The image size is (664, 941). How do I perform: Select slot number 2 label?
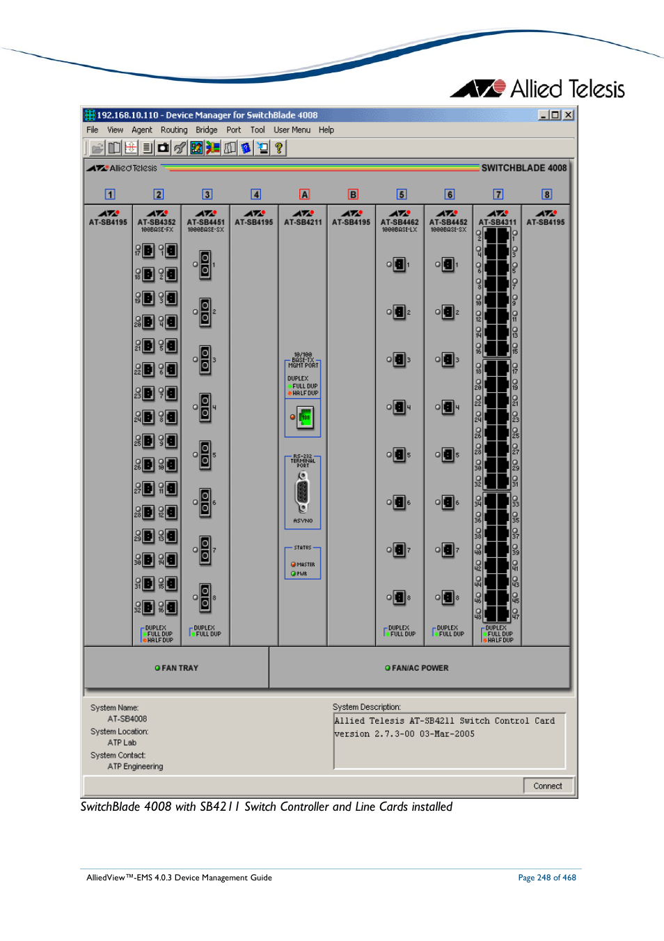[x=159, y=194]
